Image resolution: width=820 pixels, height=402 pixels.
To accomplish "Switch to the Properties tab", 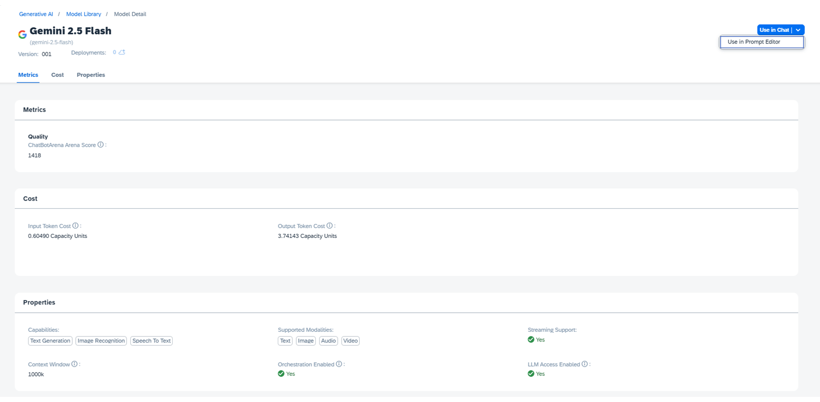I will 91,75.
